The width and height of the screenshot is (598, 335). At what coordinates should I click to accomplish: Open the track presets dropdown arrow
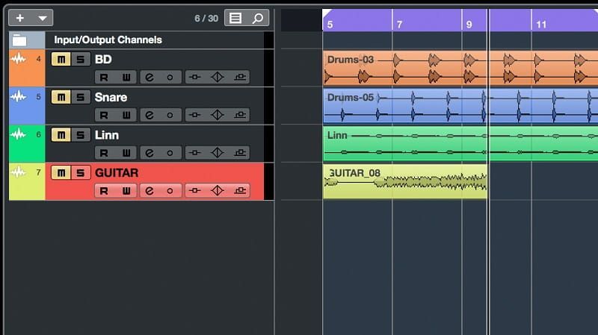click(x=43, y=18)
